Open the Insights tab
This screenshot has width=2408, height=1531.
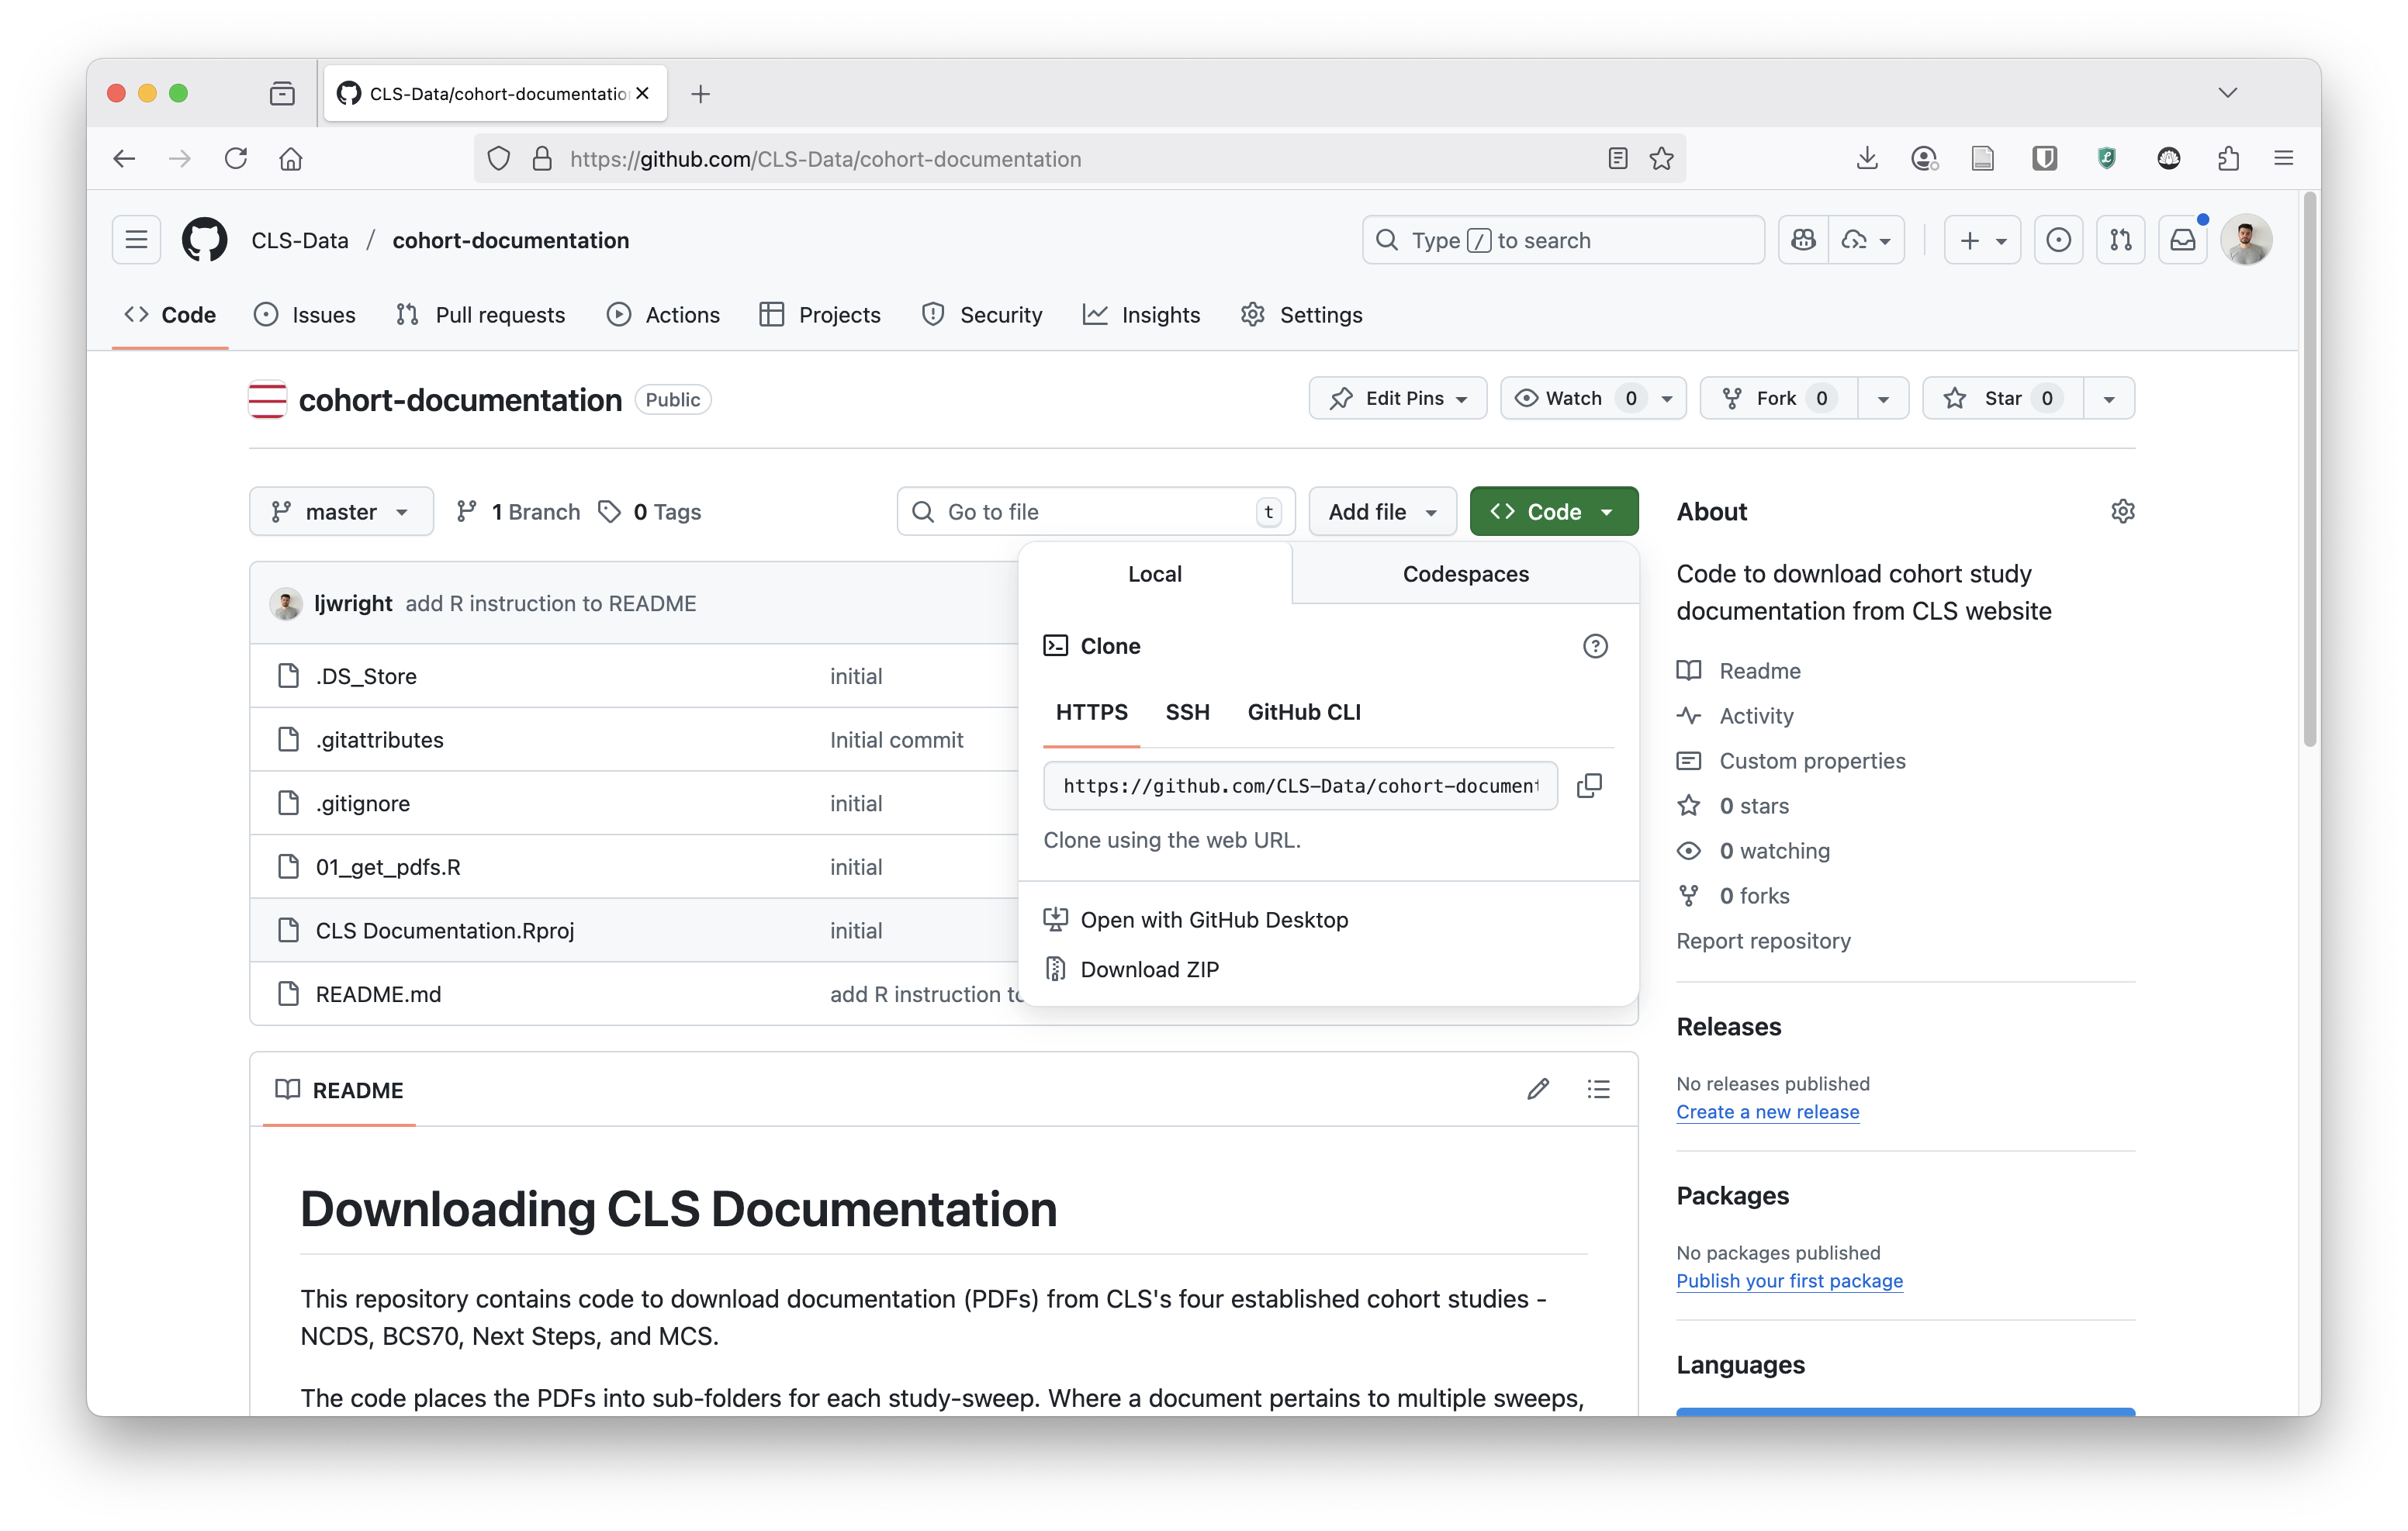point(1141,315)
